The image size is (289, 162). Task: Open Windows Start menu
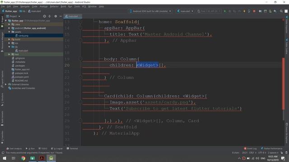5,158
